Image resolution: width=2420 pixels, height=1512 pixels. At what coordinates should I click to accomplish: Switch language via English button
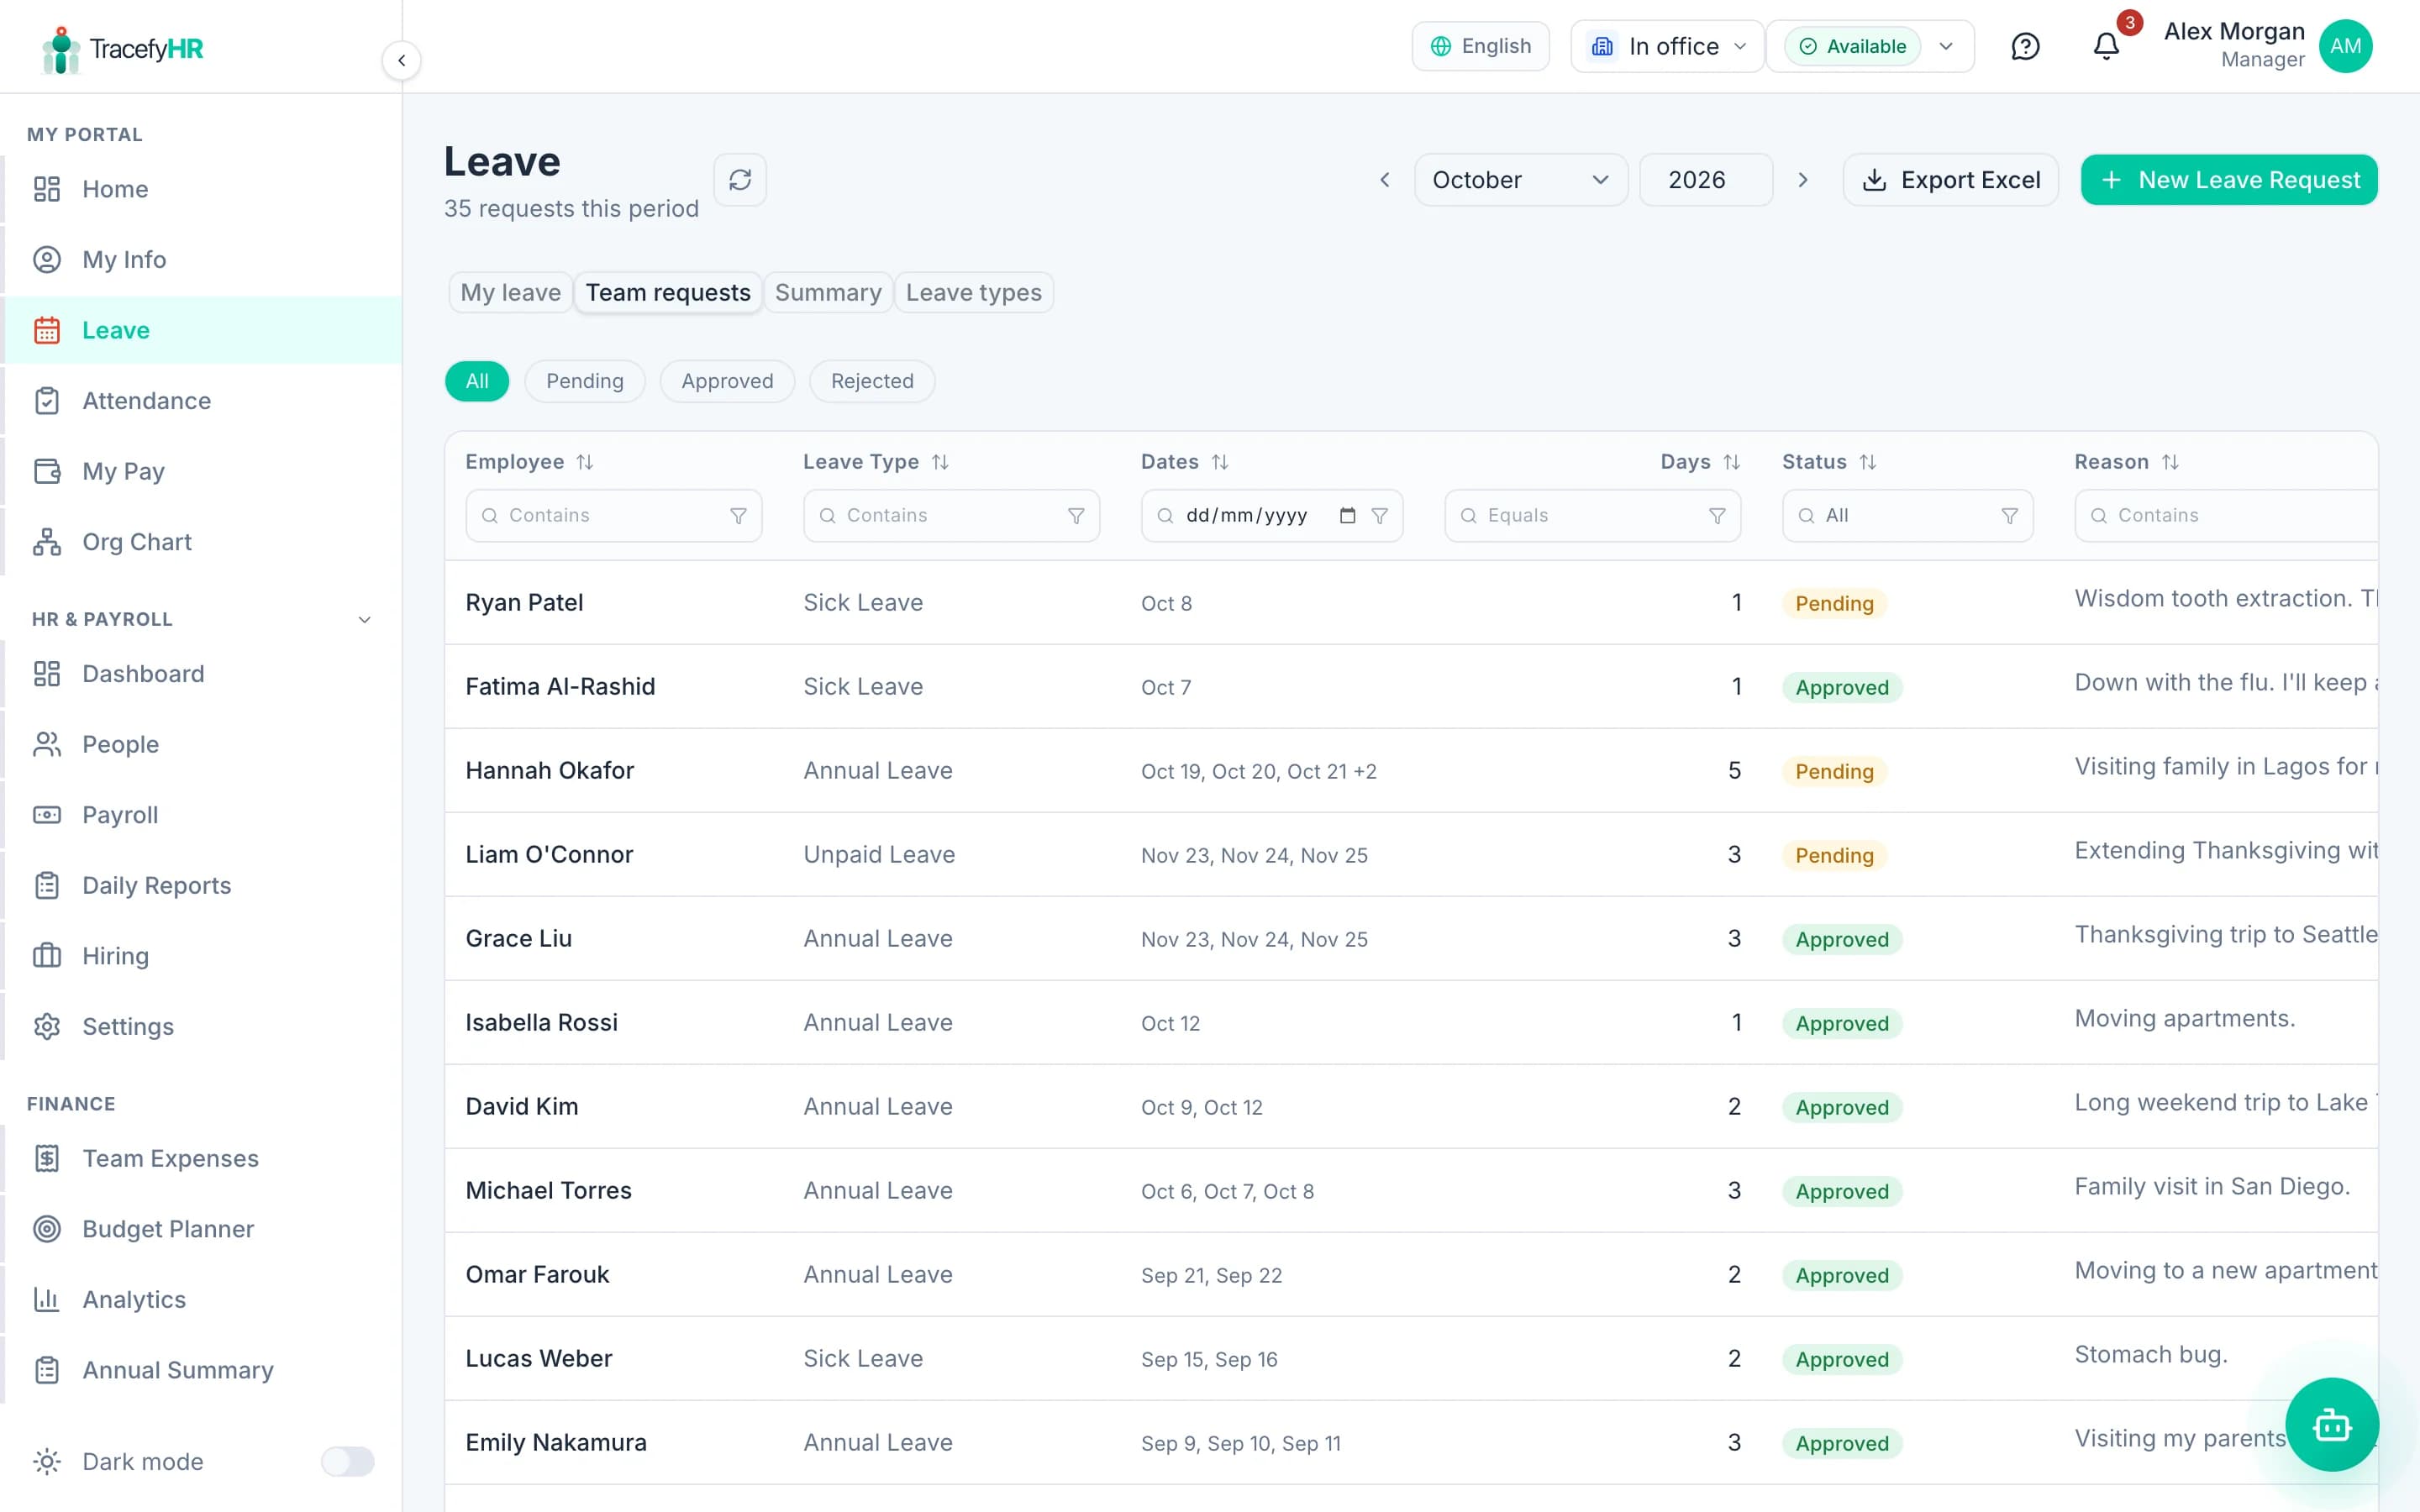(x=1480, y=46)
